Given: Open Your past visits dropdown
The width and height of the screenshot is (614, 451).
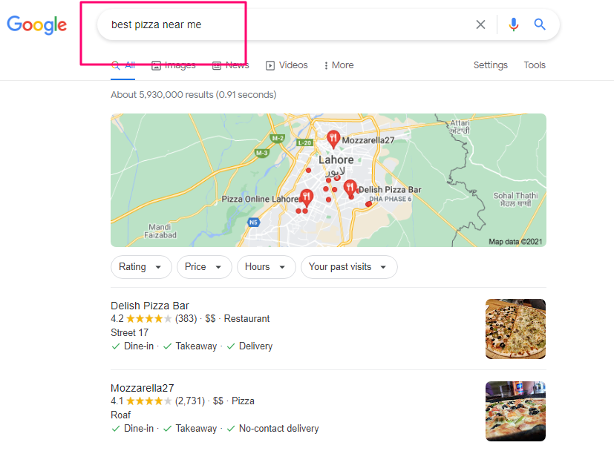Looking at the screenshot, I should 348,267.
